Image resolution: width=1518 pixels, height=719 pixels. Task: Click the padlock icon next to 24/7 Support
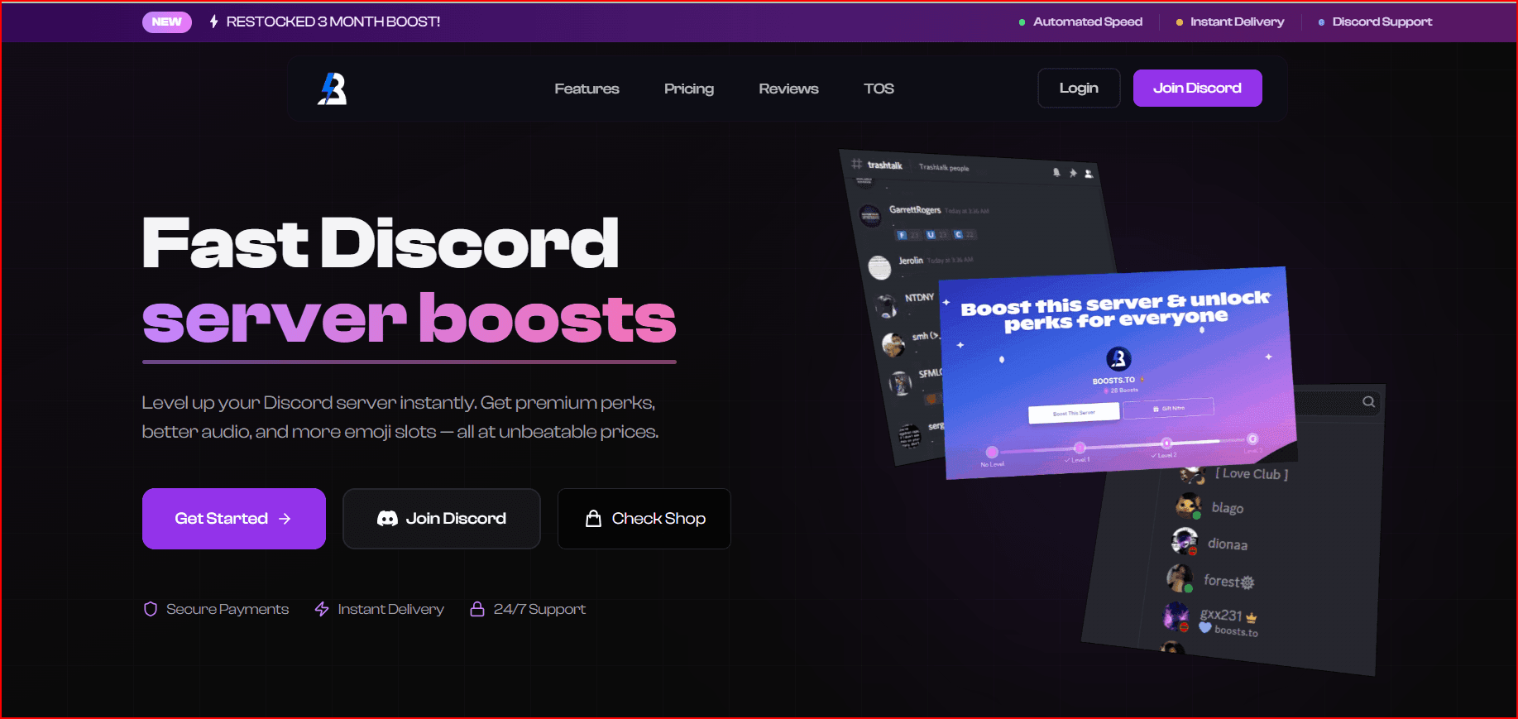[x=477, y=609]
